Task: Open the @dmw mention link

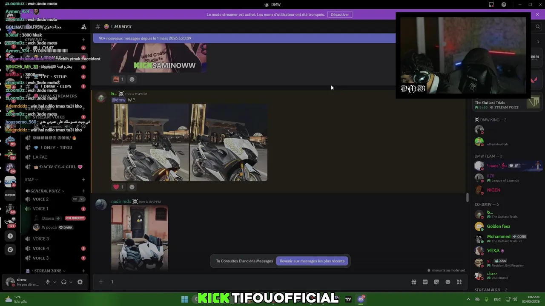Action: tap(118, 100)
